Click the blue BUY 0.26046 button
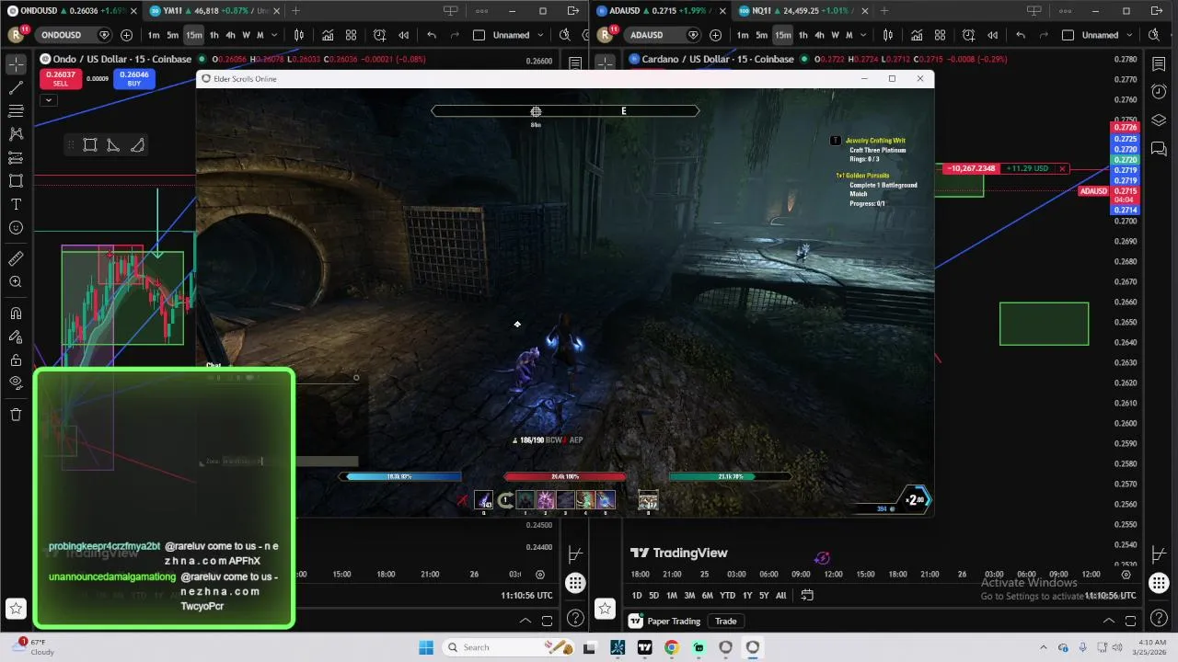 pyautogui.click(x=133, y=79)
